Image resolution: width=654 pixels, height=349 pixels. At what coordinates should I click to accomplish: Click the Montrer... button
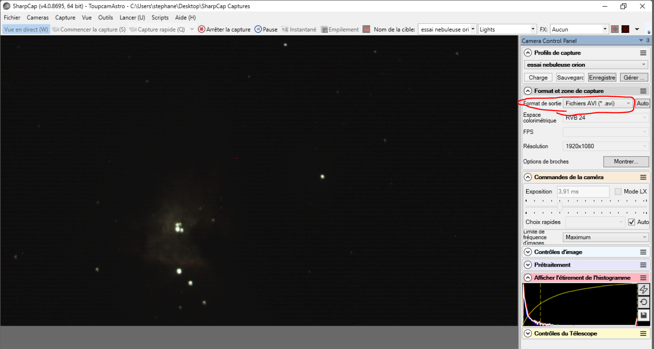[625, 162]
